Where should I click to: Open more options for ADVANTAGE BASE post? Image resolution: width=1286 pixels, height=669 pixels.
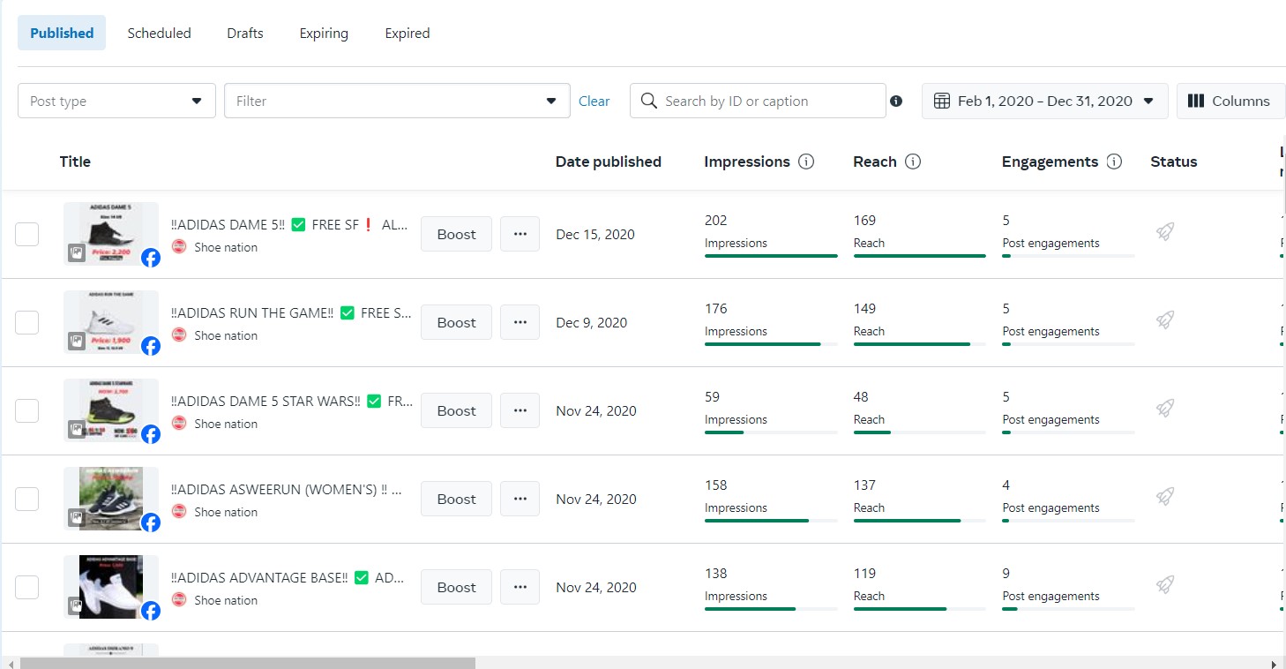pyautogui.click(x=520, y=587)
